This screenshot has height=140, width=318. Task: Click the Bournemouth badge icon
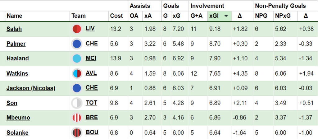coord(76,133)
